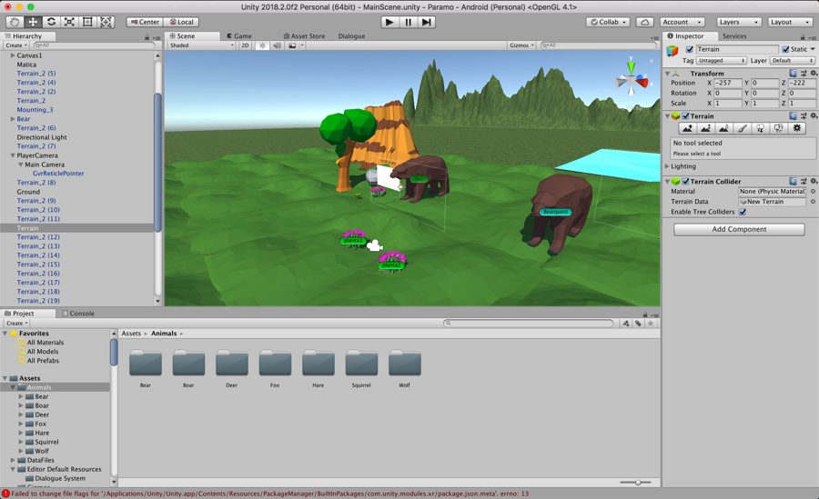
Task: Search by type in Project panel
Action: point(626,323)
